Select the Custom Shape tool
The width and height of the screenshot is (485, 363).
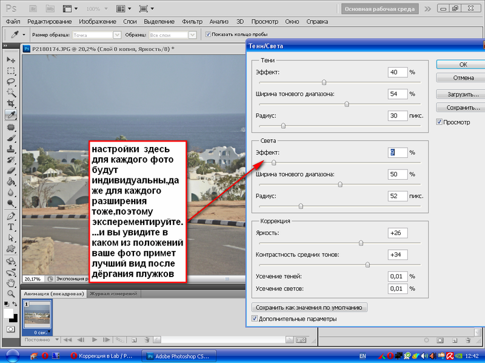tap(11, 249)
